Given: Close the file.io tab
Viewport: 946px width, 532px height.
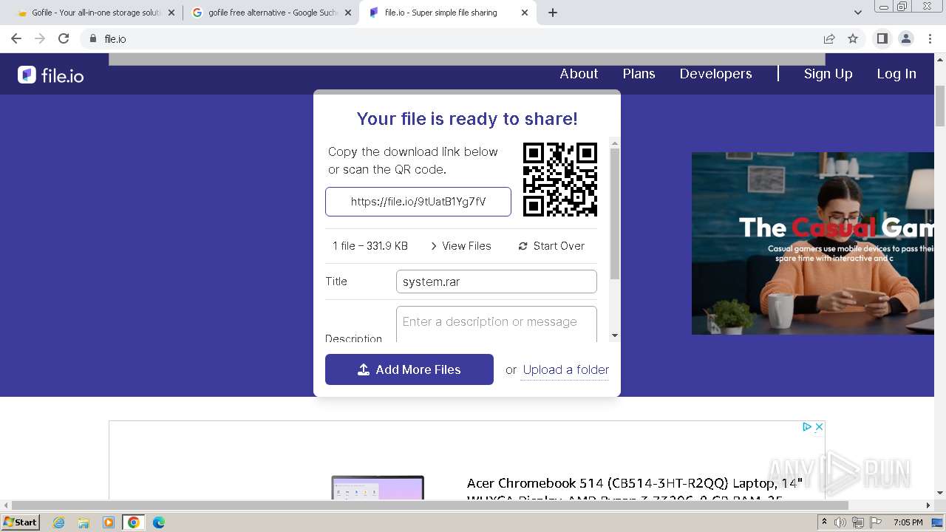Looking at the screenshot, I should [525, 13].
